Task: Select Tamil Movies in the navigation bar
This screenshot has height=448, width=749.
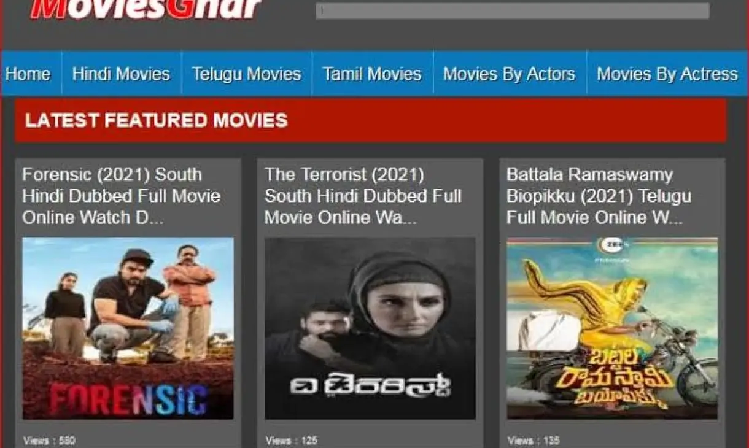Action: tap(372, 74)
